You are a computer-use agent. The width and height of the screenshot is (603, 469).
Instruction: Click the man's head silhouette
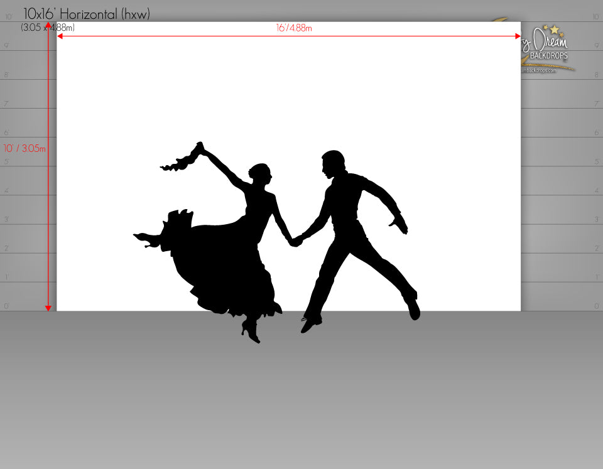[332, 163]
